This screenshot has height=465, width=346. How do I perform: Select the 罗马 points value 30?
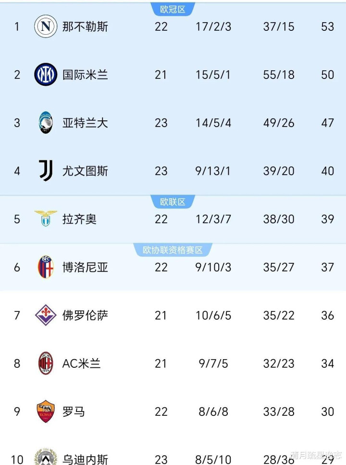[328, 412]
